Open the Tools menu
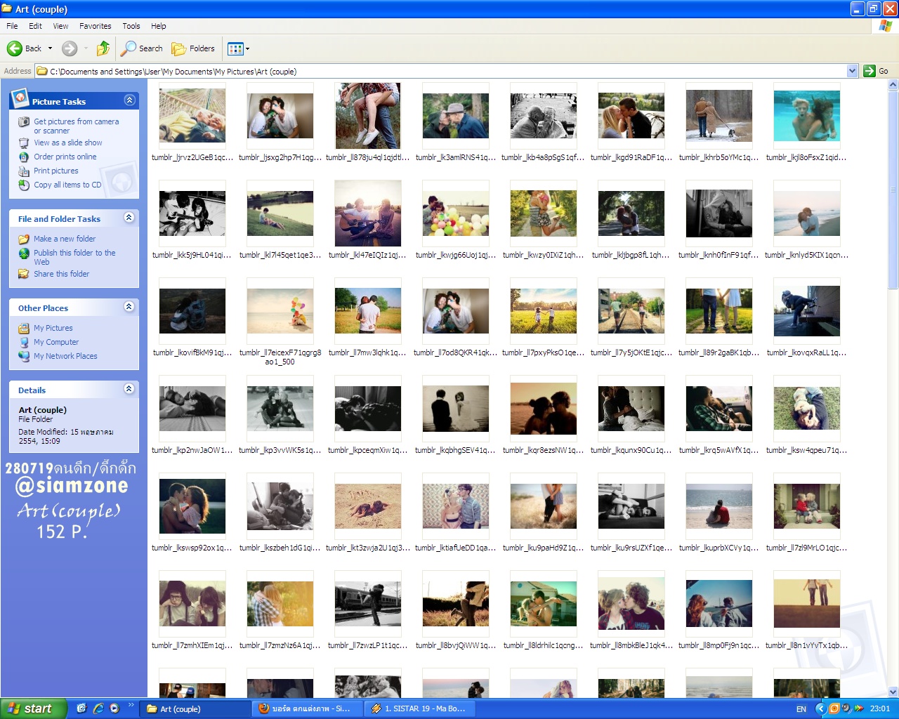 click(x=131, y=26)
